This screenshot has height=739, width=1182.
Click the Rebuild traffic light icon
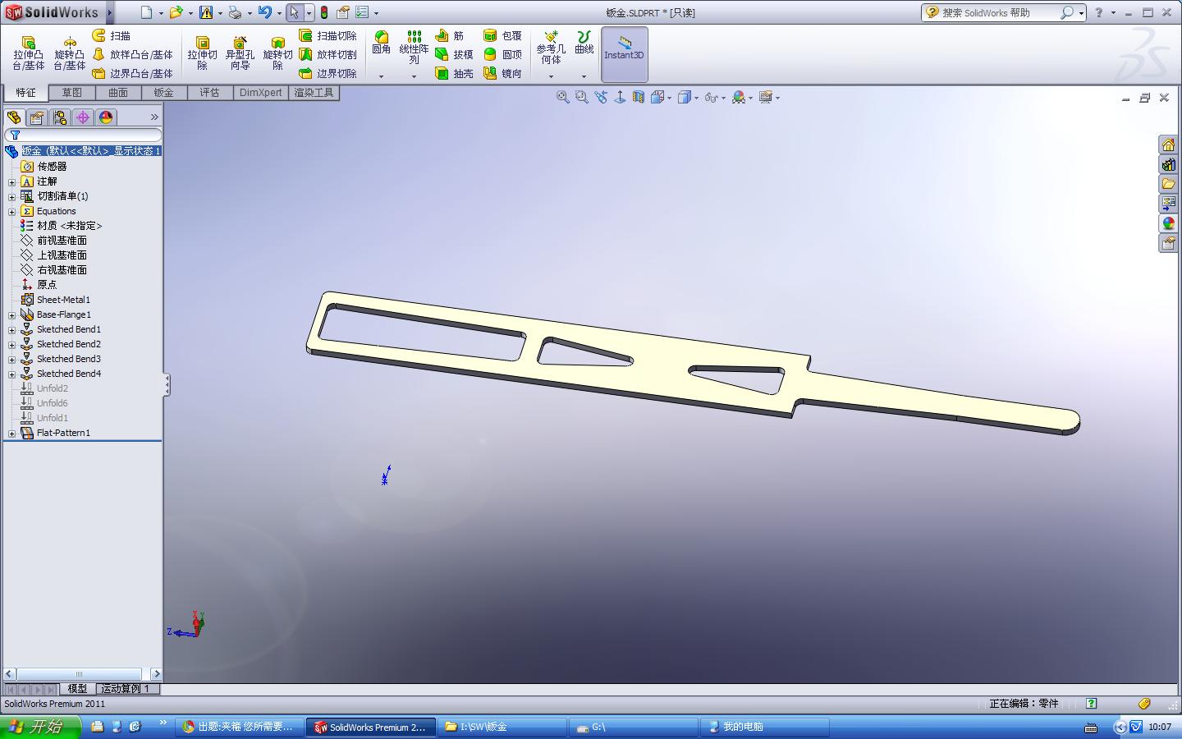[x=324, y=12]
